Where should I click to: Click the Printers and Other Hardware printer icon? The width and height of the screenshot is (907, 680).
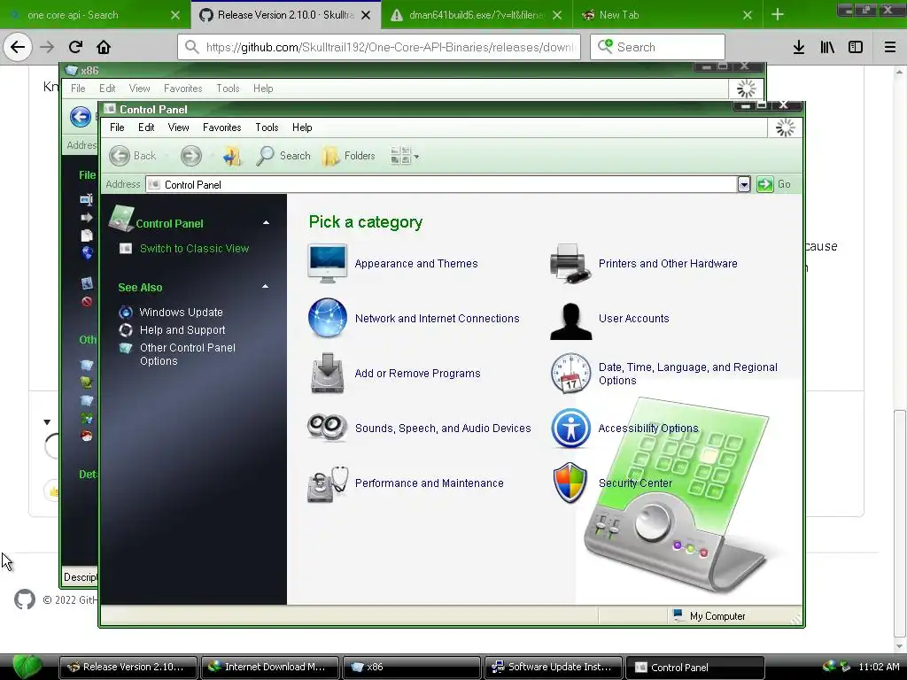tap(570, 263)
